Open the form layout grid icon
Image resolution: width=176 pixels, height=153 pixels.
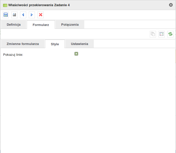[x=162, y=34]
